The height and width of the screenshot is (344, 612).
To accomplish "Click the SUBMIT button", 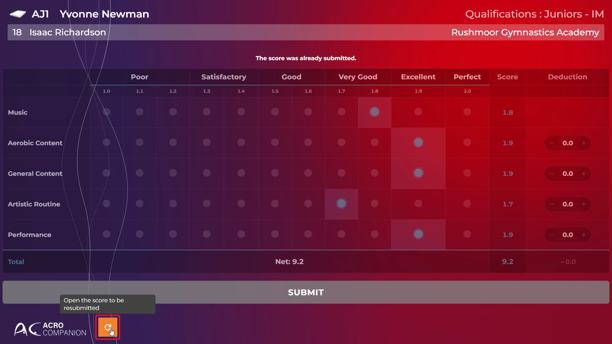I will (x=306, y=292).
